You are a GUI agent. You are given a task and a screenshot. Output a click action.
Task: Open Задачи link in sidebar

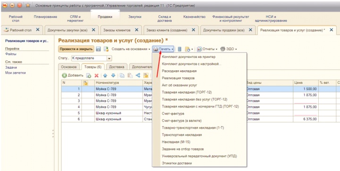point(11,67)
